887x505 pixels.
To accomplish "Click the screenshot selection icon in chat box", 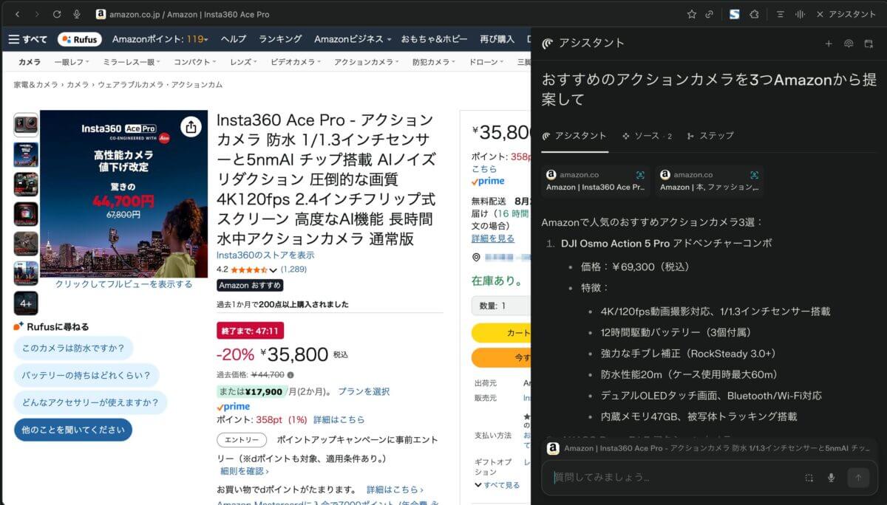I will pos(809,478).
